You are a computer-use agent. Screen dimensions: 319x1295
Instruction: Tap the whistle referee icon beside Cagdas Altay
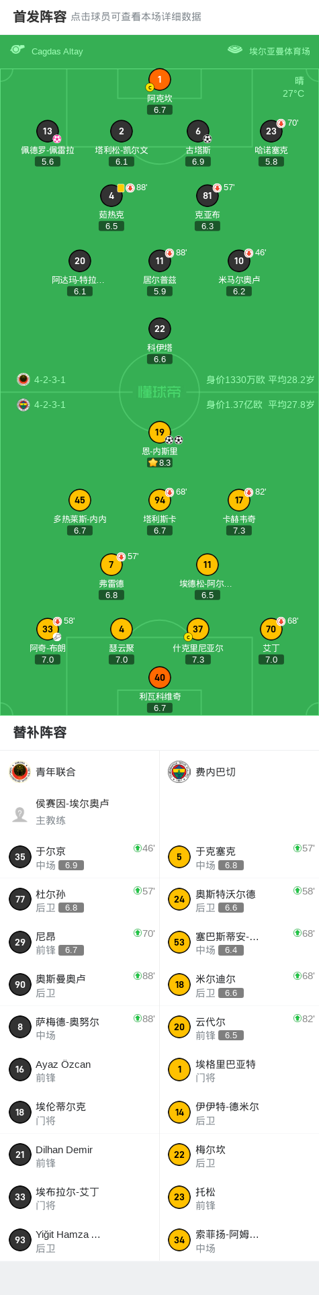click(17, 49)
